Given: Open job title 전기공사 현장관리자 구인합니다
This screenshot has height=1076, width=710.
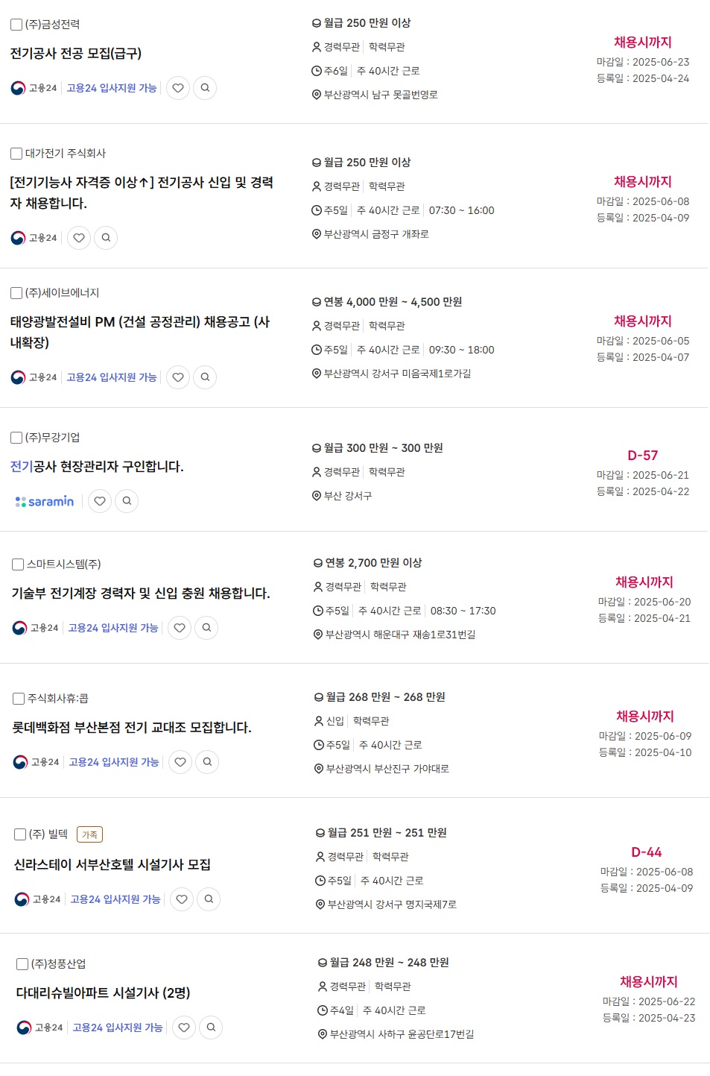Looking at the screenshot, I should 97,467.
